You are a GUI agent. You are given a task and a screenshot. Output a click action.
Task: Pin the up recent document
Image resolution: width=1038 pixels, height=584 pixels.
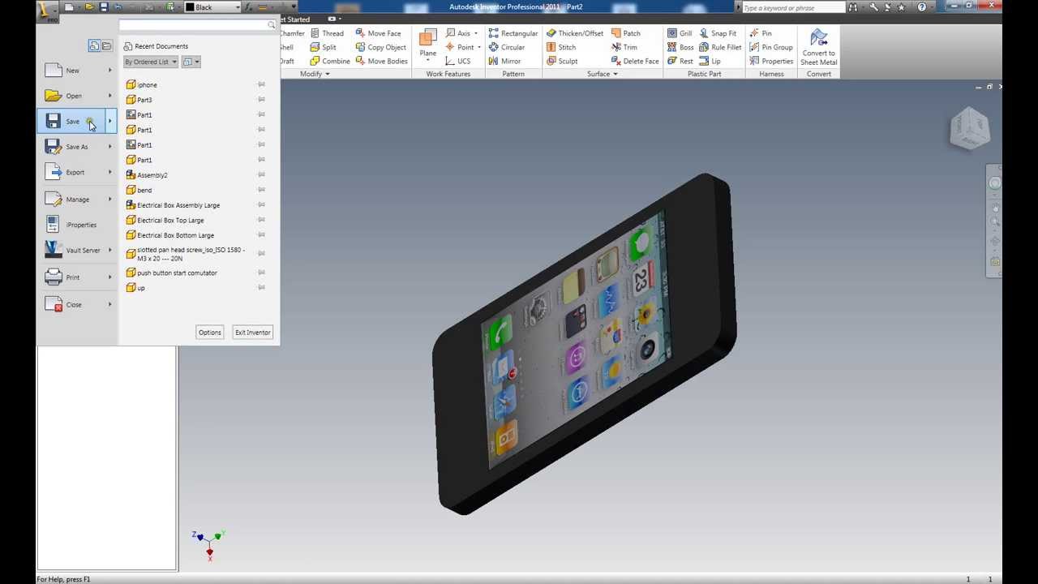click(261, 287)
